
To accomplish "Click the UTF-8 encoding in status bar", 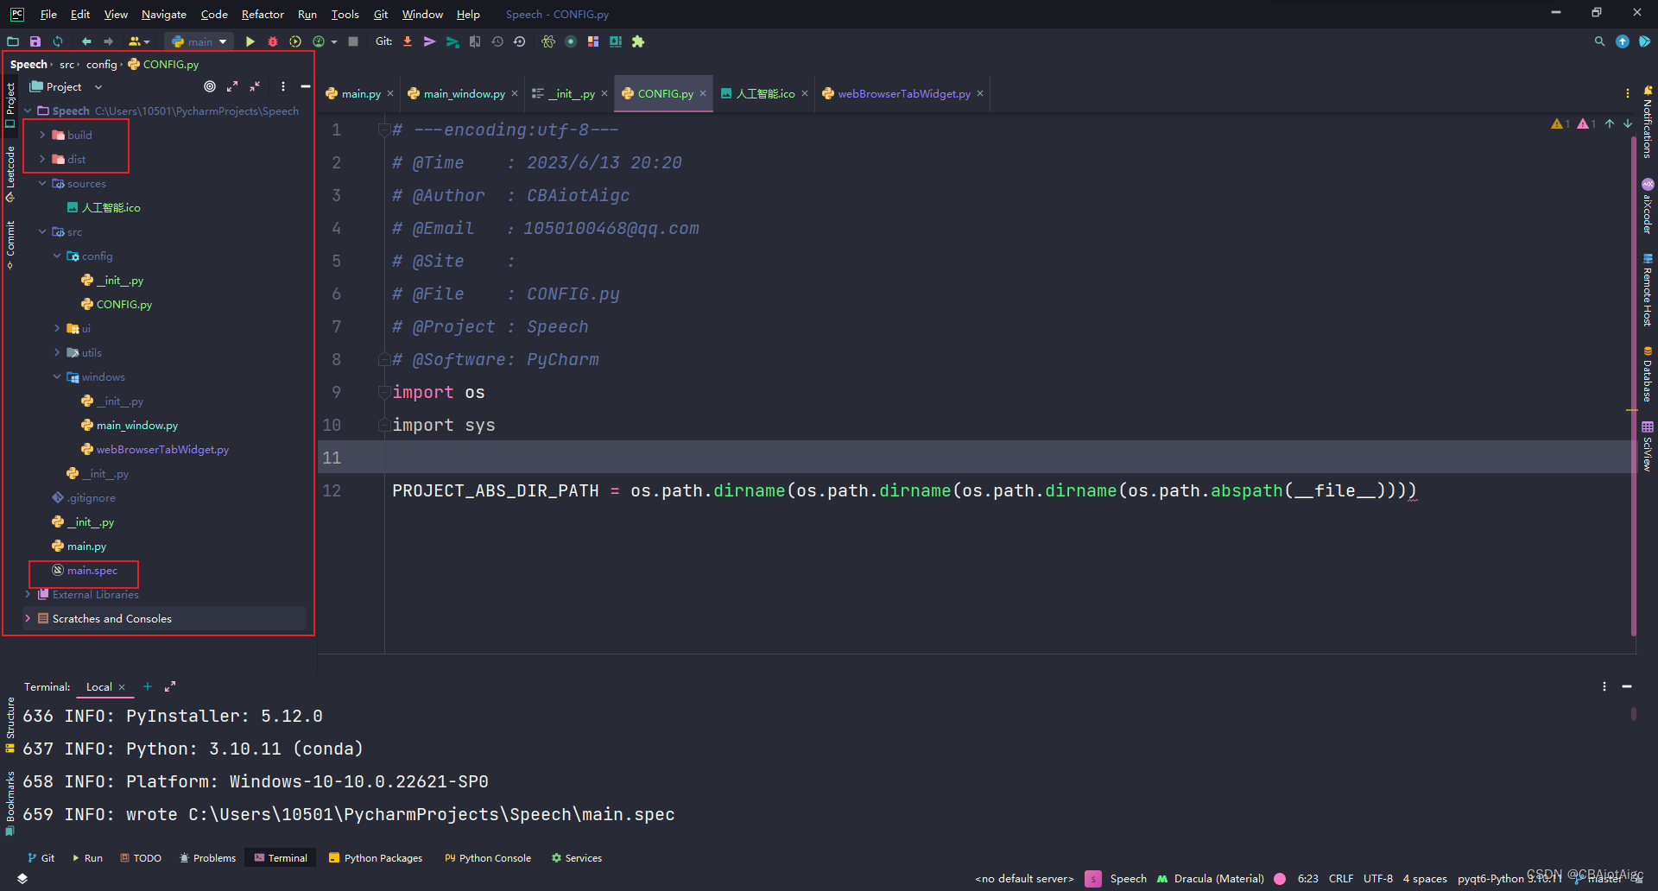I will click(x=1378, y=878).
